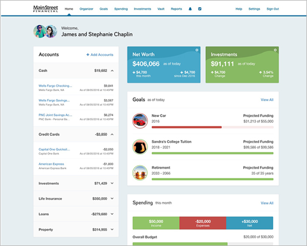Image resolution: width=307 pixels, height=246 pixels.
Task: Click the Investments card settings gear
Action: tap(275, 50)
